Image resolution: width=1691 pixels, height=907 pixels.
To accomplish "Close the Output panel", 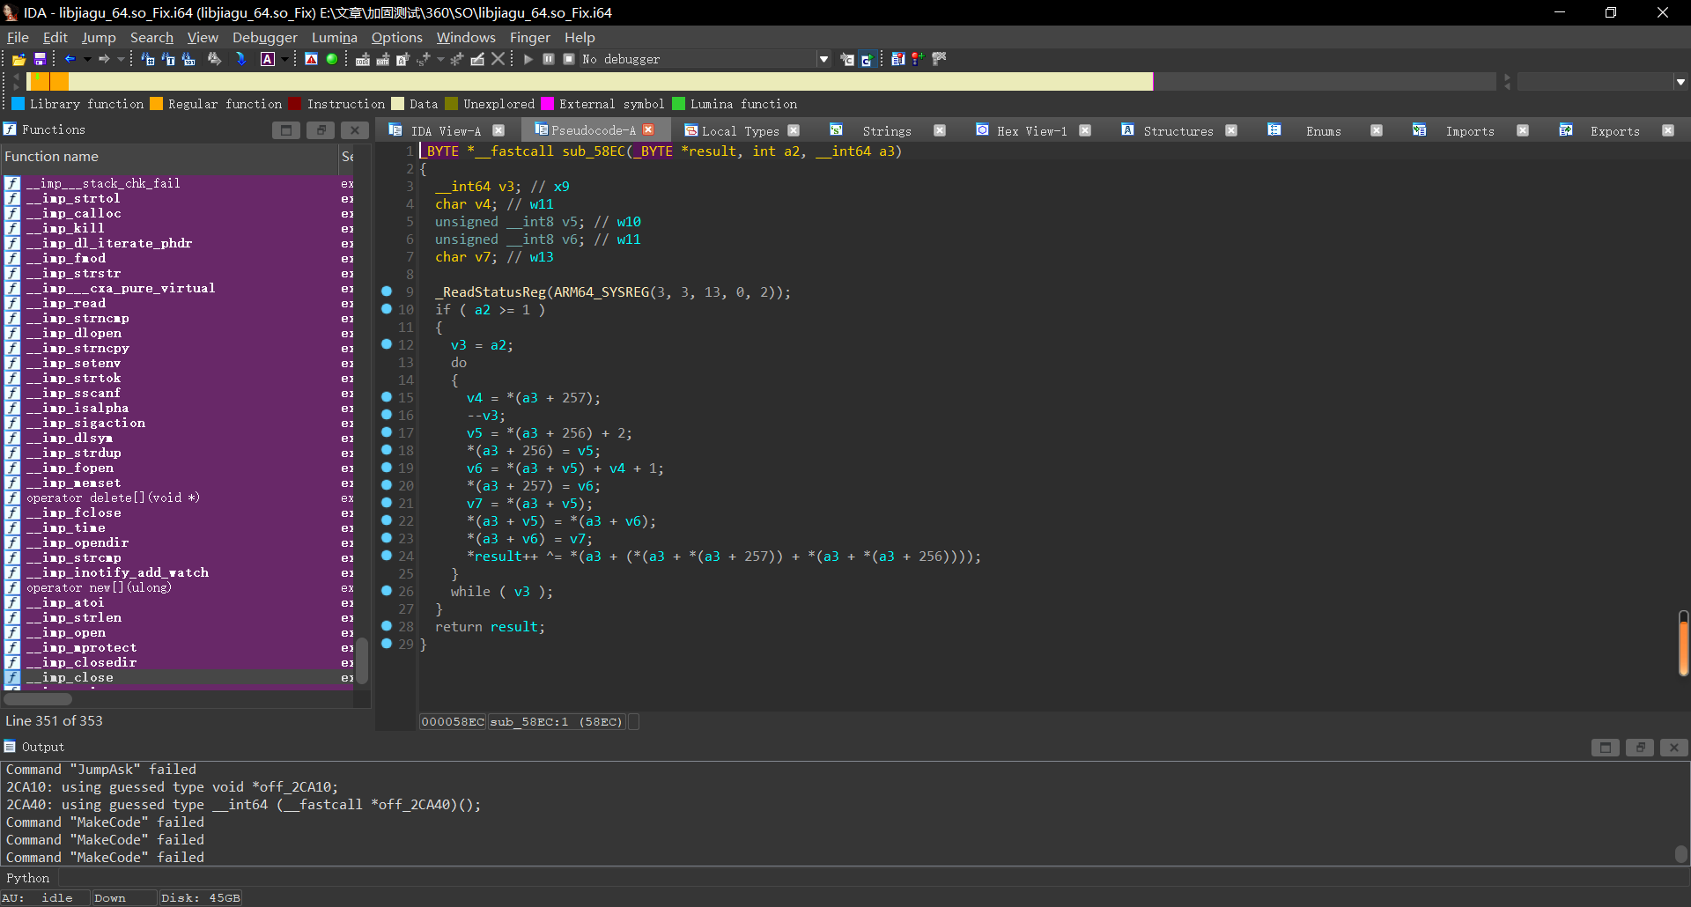I will point(1673,748).
